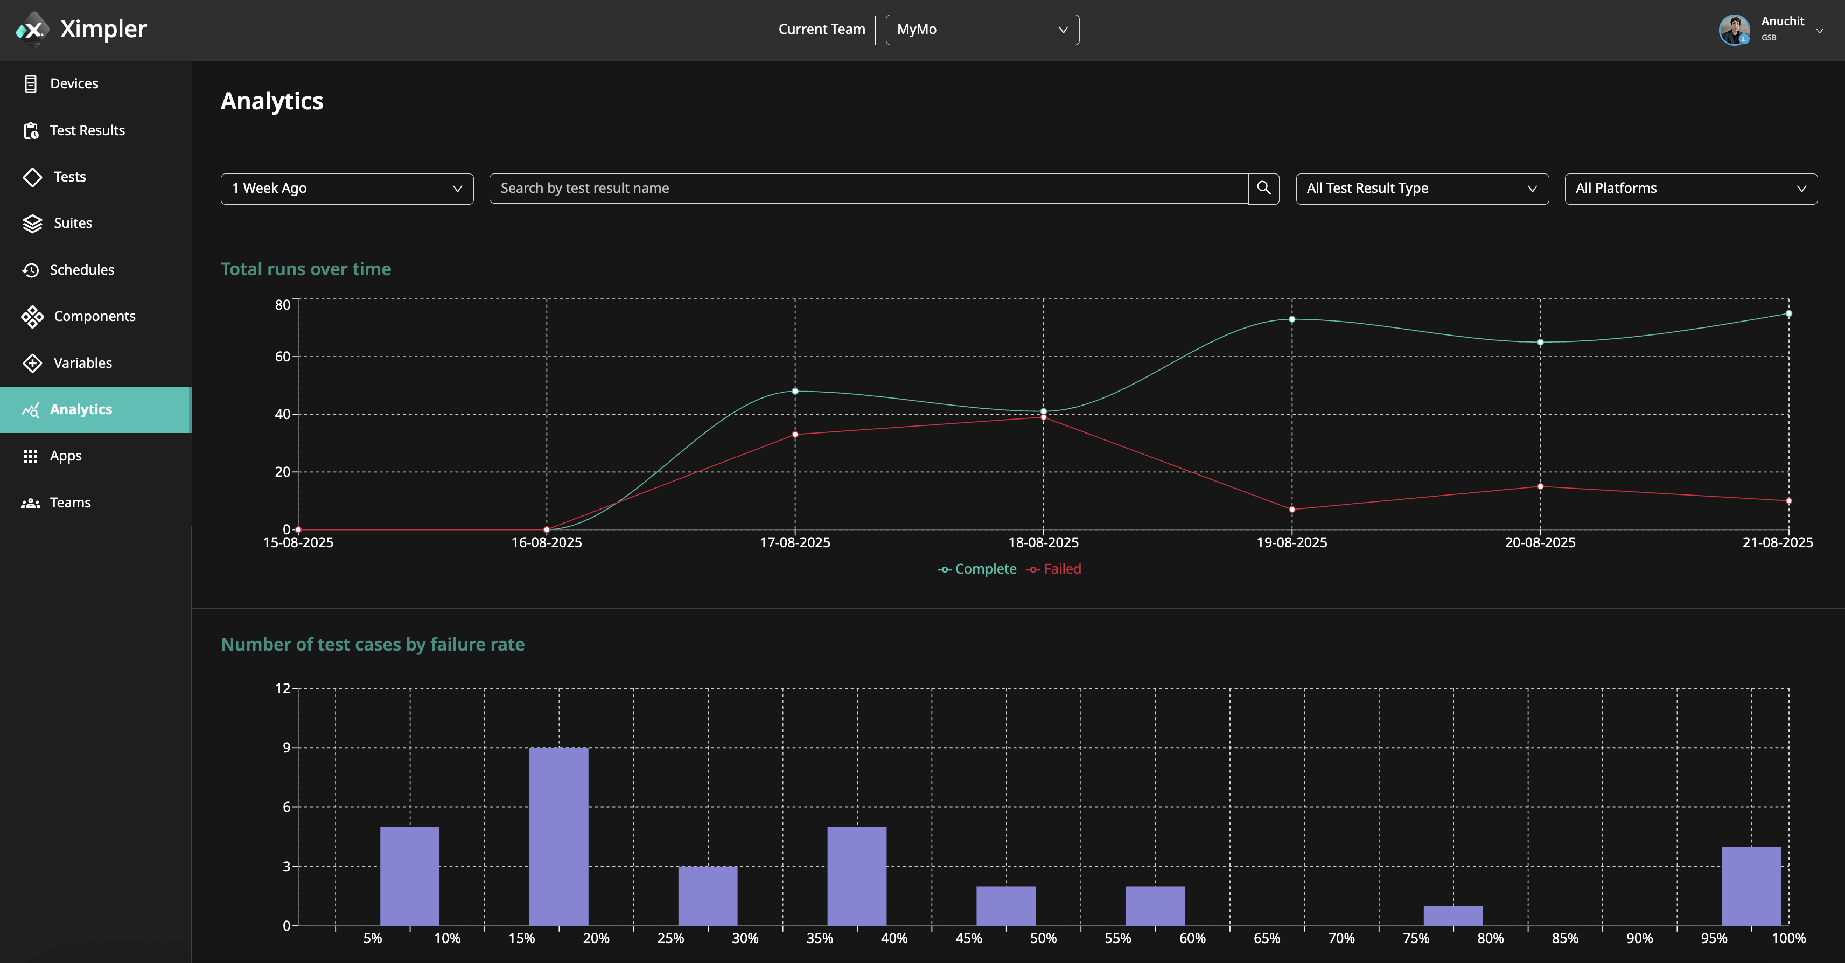Open the Apps section in sidebar

click(65, 456)
